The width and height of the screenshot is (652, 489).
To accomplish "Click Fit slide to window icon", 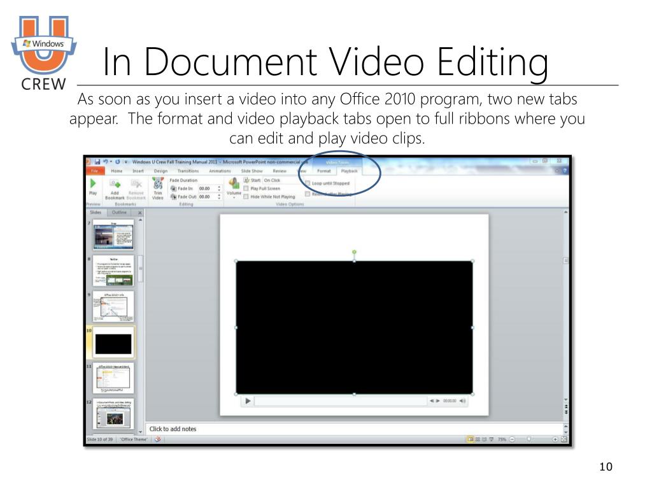I will point(564,439).
